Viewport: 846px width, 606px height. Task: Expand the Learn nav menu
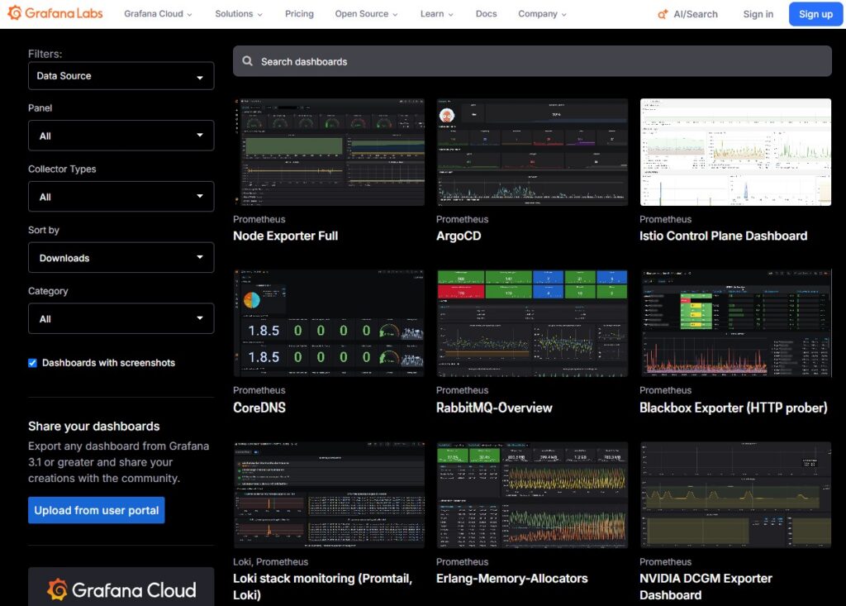click(436, 14)
